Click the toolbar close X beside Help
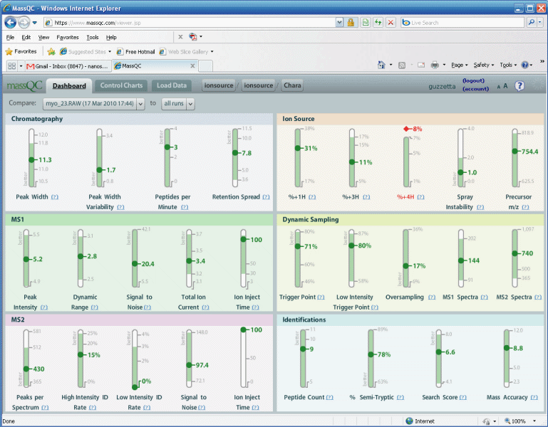This screenshot has width=548, height=427. pos(180,37)
